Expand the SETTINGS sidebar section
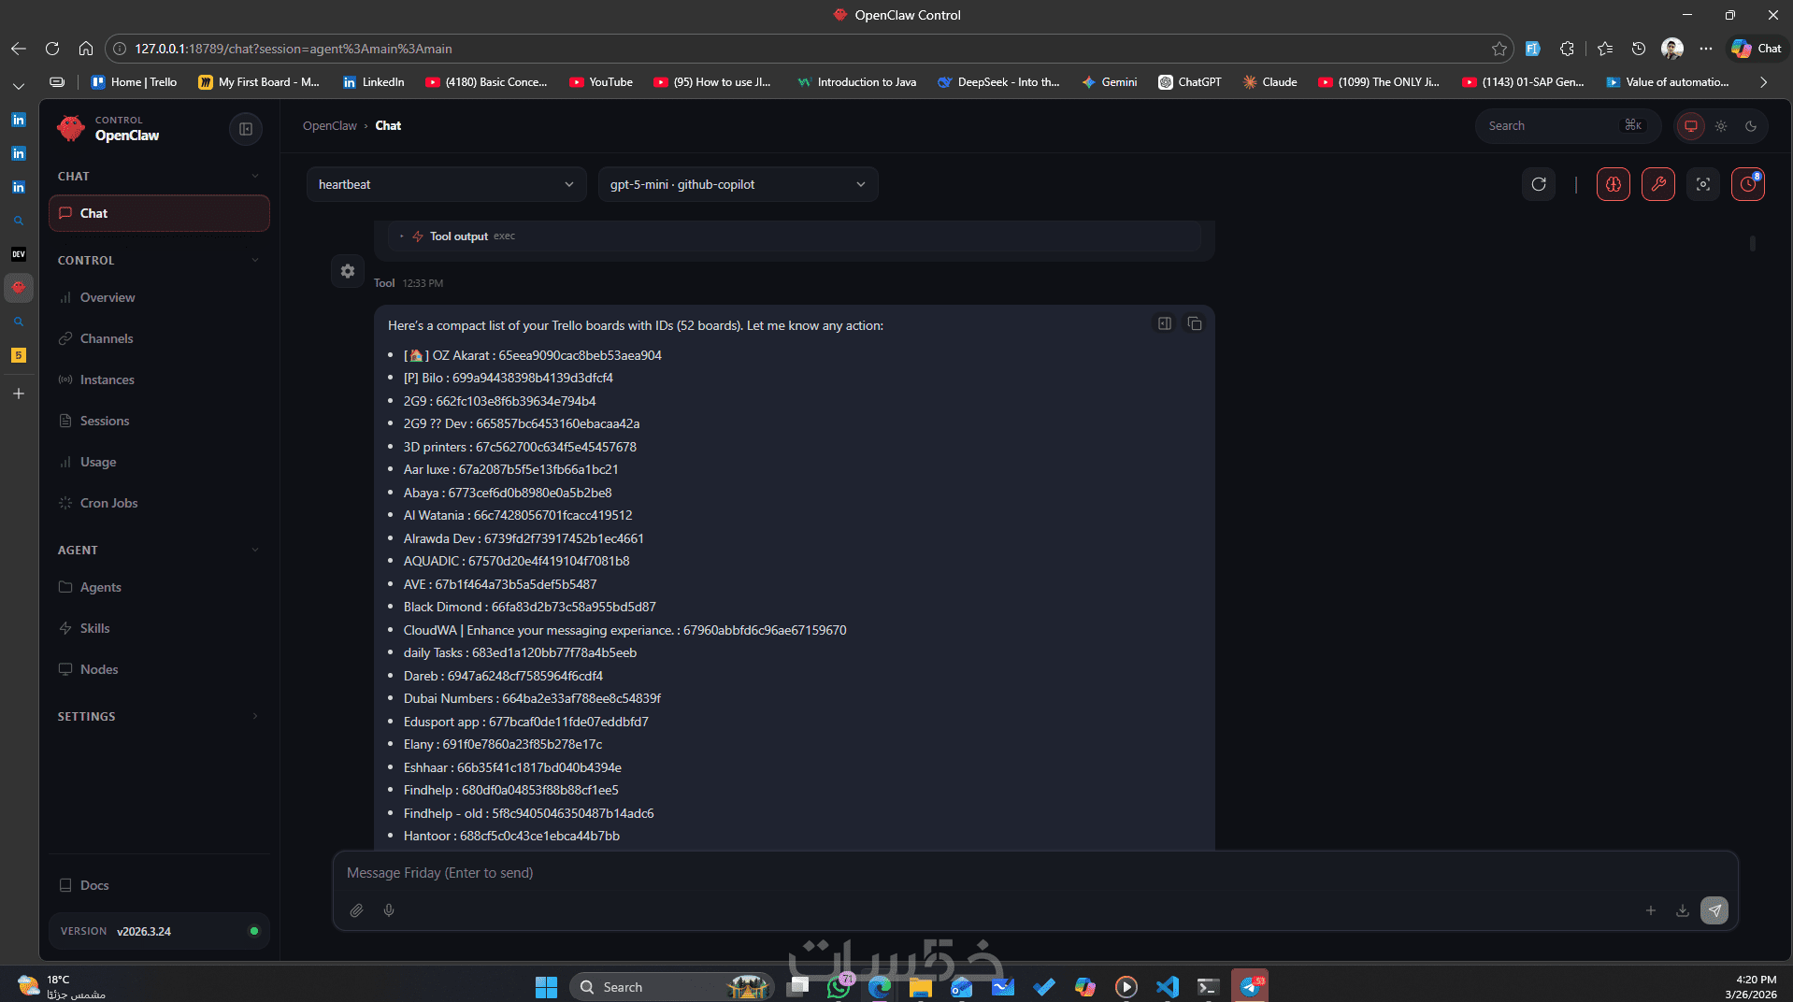The width and height of the screenshot is (1793, 1002). [159, 716]
